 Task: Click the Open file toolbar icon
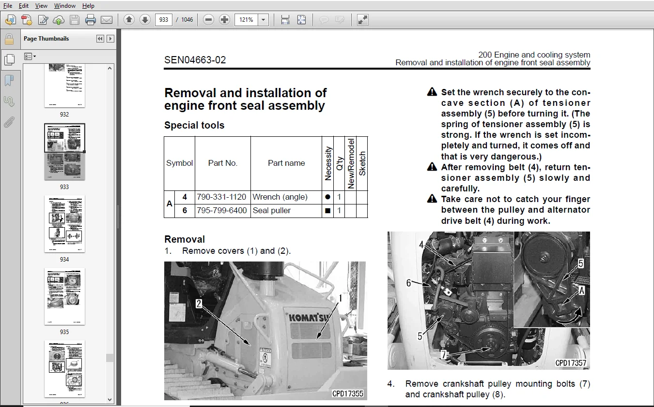[11, 20]
